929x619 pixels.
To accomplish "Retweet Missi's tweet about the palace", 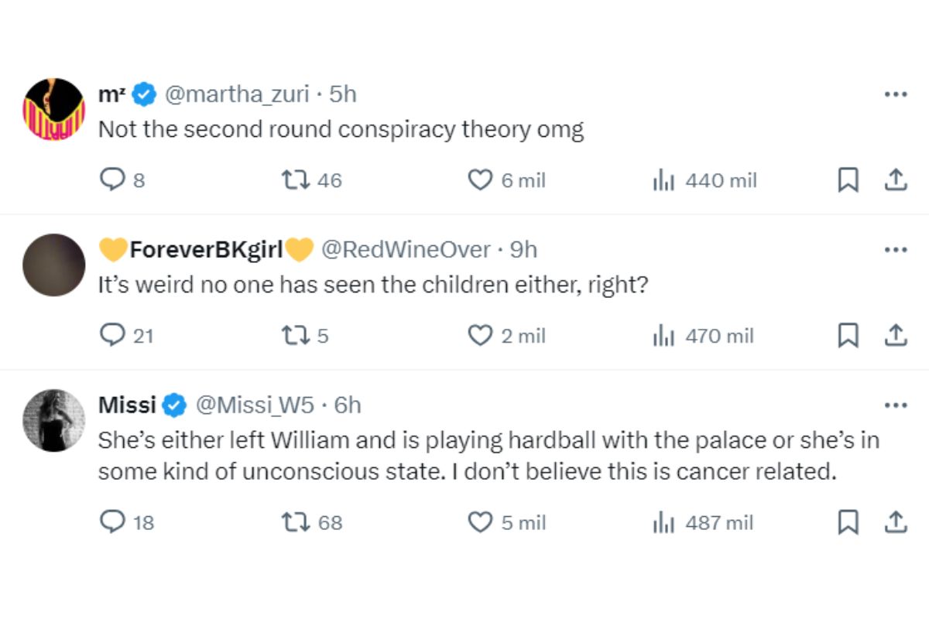I will tap(294, 522).
